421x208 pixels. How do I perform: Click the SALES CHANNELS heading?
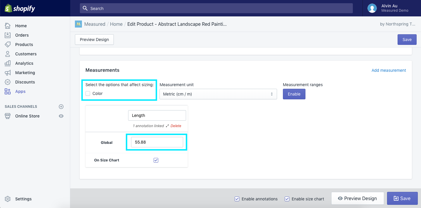click(21, 107)
